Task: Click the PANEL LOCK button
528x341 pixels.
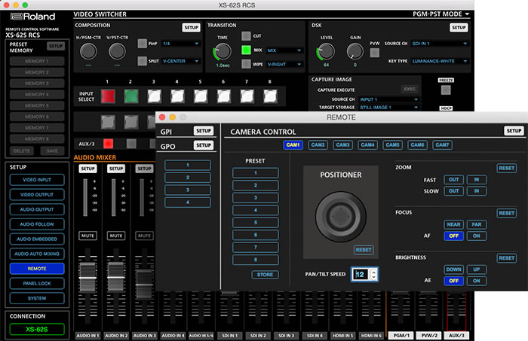Action: click(37, 283)
